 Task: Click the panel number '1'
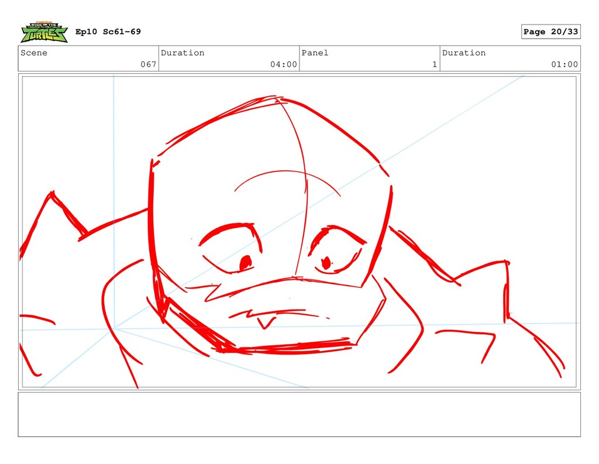(x=435, y=64)
